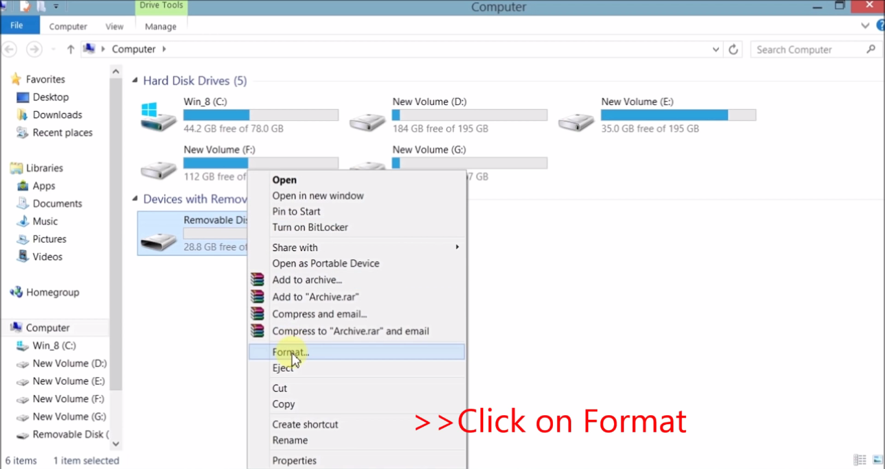Click the WinRAR icon beside Add to archive
Viewport: 885px width, 469px height.
click(x=257, y=280)
